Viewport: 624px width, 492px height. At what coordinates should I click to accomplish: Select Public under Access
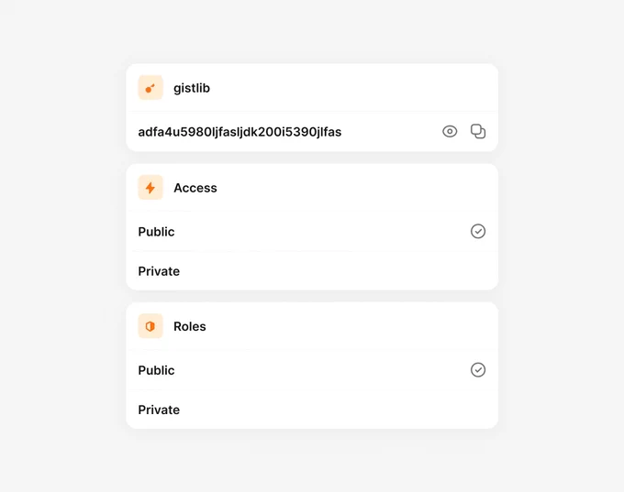pyautogui.click(x=312, y=231)
